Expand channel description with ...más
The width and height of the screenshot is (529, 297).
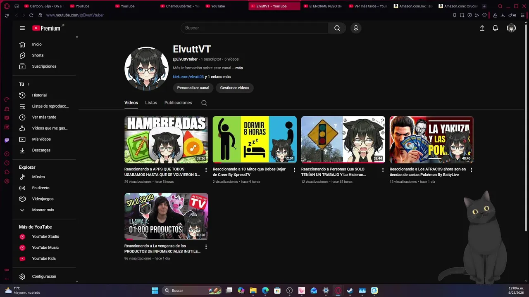coord(237,68)
